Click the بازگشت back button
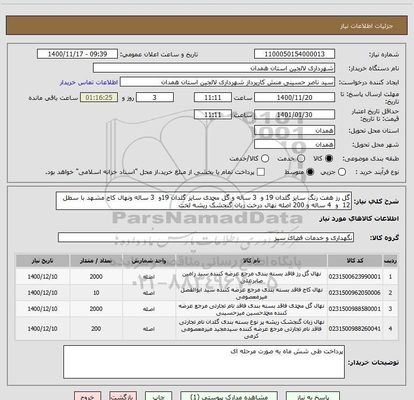The width and height of the screenshot is (414, 400). (x=123, y=396)
